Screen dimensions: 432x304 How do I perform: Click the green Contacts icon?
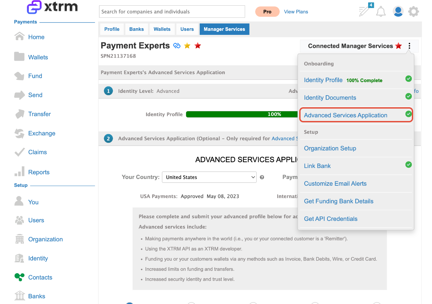pos(19,277)
